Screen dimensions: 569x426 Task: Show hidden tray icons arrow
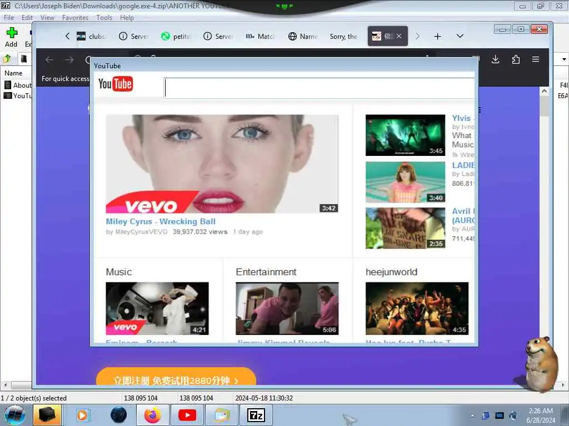pos(472,415)
